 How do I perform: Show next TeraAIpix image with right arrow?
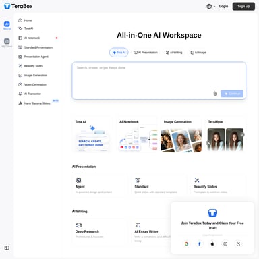[x=242, y=134]
